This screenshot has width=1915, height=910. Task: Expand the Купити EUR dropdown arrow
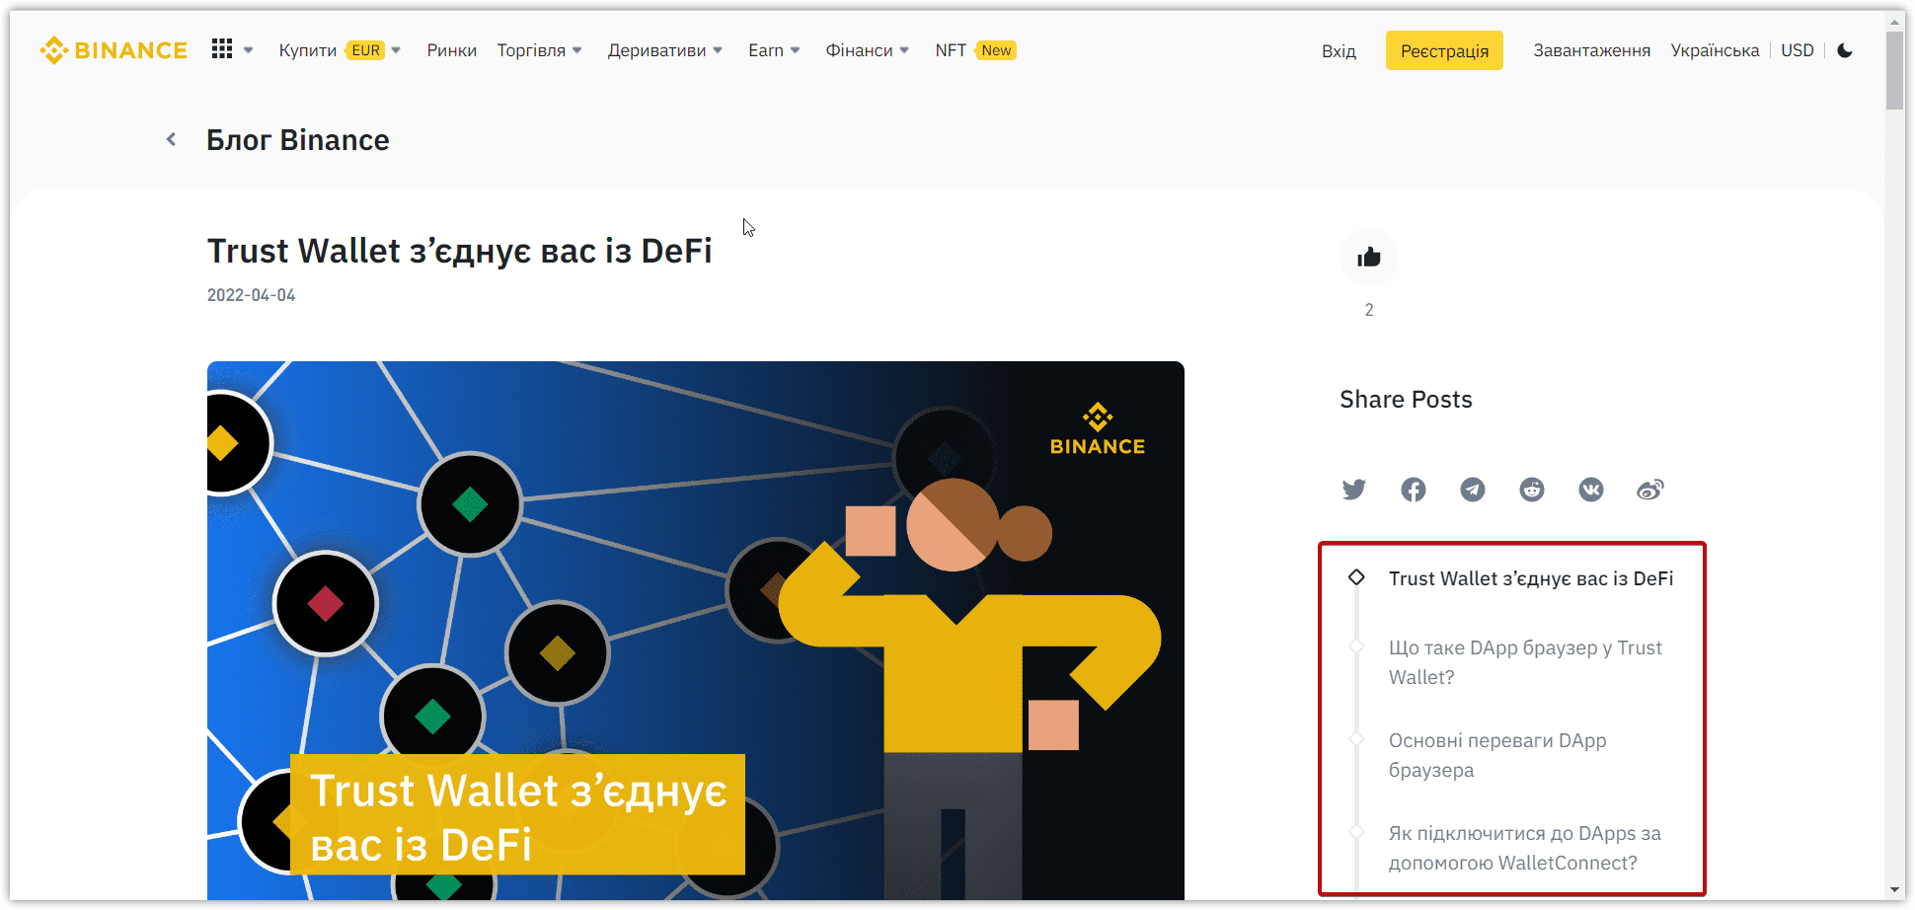(396, 50)
